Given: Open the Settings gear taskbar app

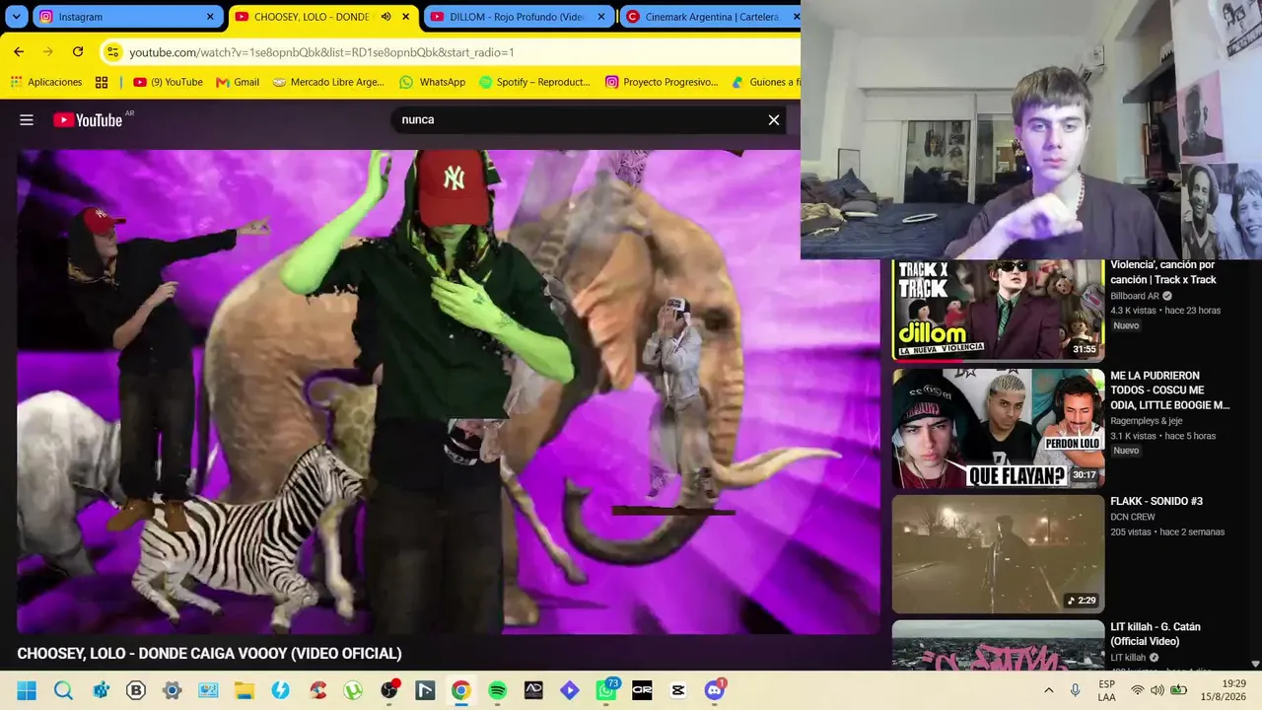Looking at the screenshot, I should pyautogui.click(x=172, y=690).
